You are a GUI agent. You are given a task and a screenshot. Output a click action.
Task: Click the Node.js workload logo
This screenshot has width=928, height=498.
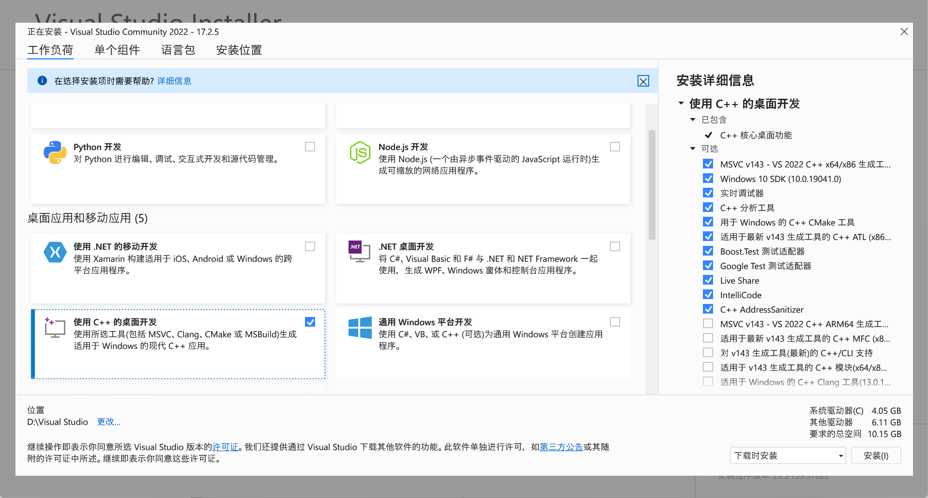tap(360, 152)
